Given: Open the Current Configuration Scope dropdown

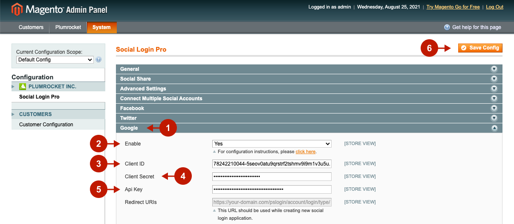Looking at the screenshot, I should (x=55, y=60).
